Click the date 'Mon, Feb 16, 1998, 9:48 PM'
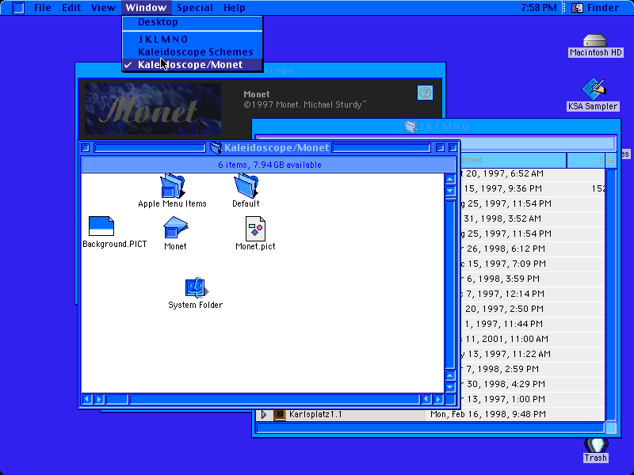This screenshot has height=475, width=634. [x=488, y=414]
